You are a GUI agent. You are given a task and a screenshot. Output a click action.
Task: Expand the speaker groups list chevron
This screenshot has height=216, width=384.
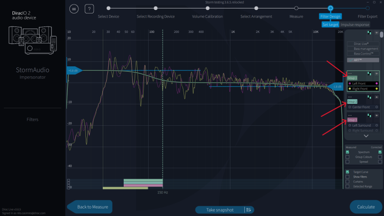point(366,136)
